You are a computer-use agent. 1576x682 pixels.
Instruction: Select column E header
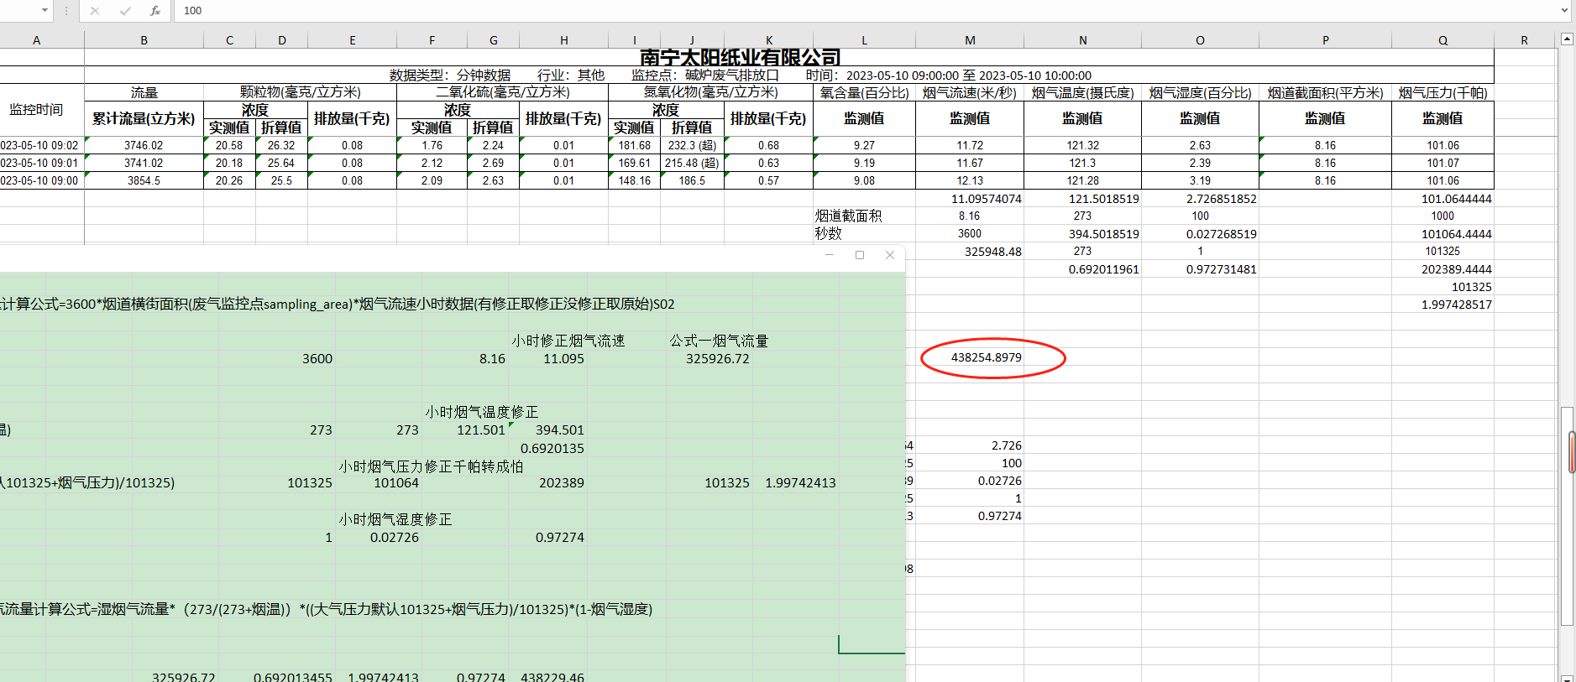tap(353, 40)
